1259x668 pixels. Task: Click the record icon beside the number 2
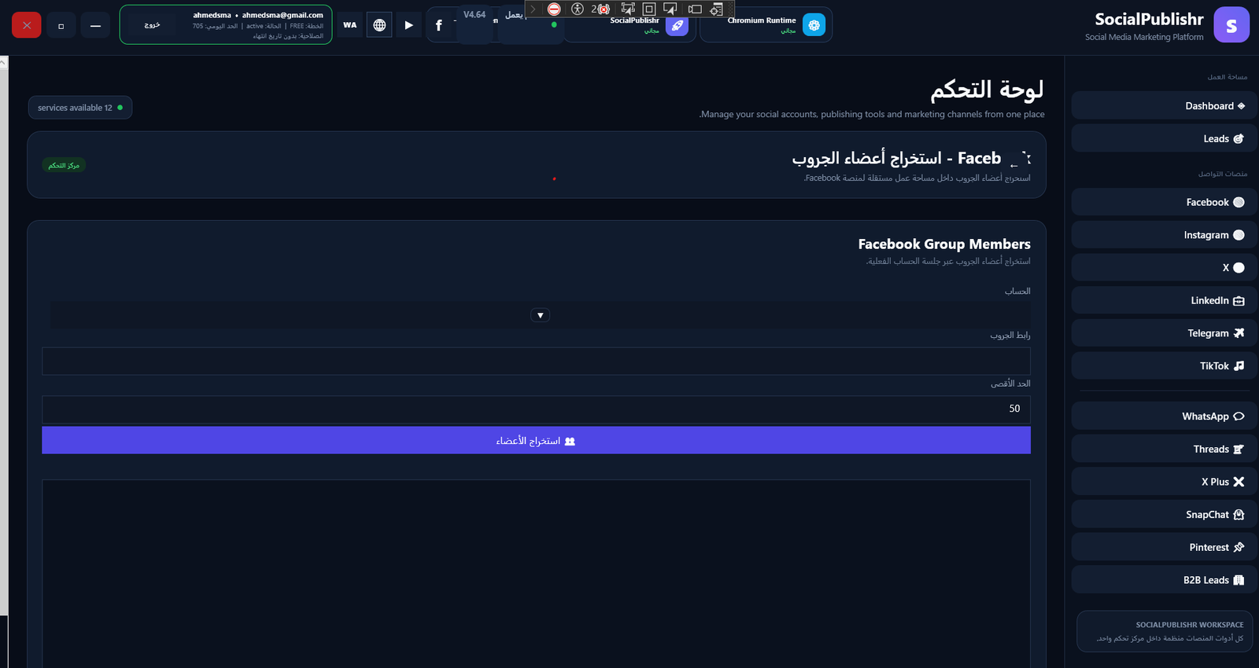[x=604, y=9]
